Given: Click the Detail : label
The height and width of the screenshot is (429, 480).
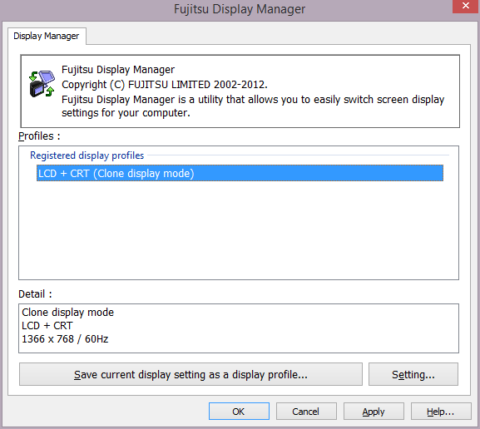Looking at the screenshot, I should (x=35, y=294).
